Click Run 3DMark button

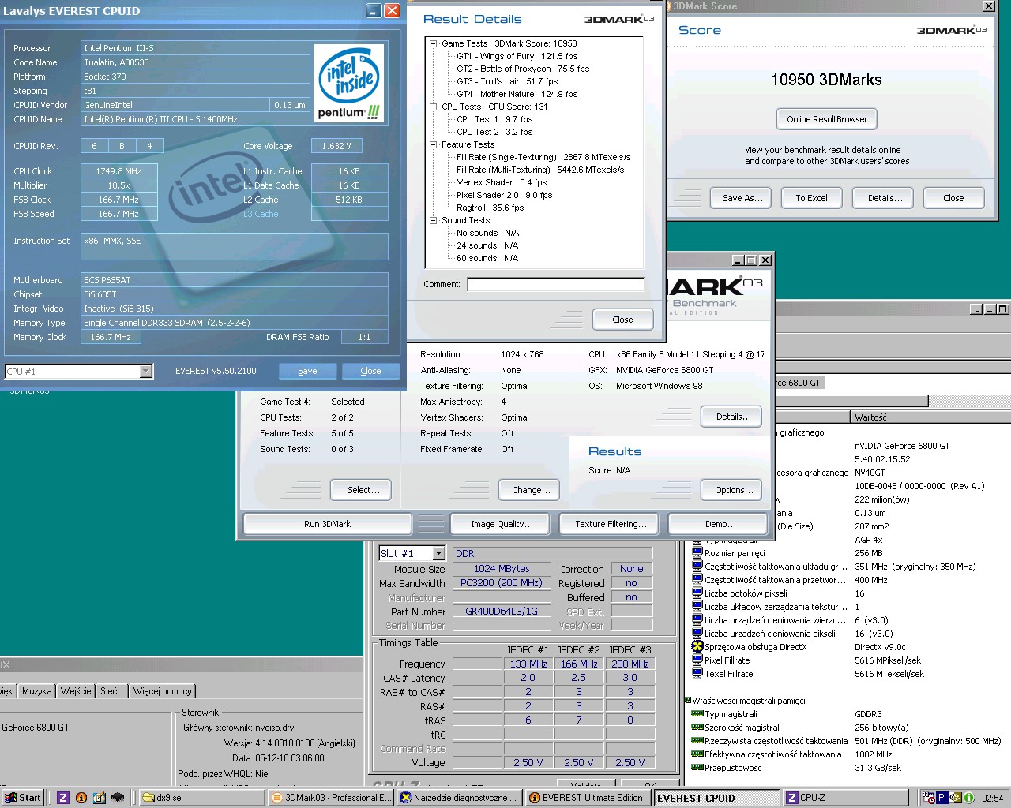[x=327, y=524]
